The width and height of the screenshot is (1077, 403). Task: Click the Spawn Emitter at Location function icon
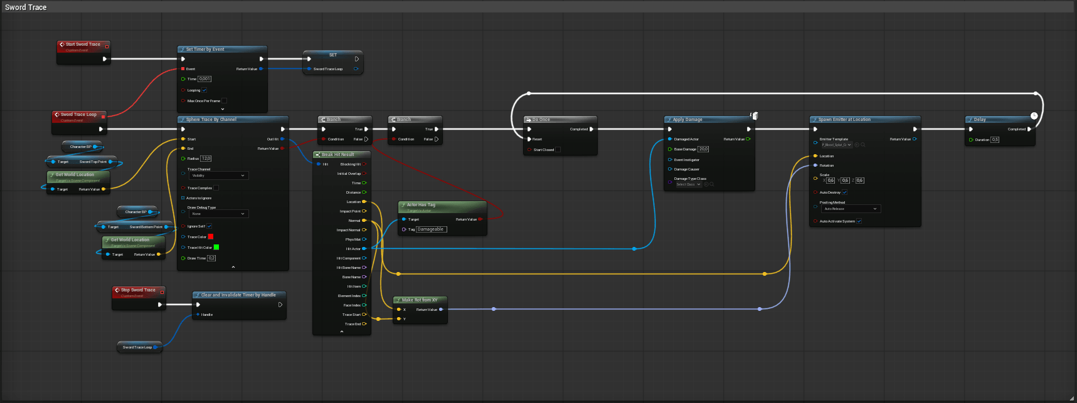pos(815,119)
